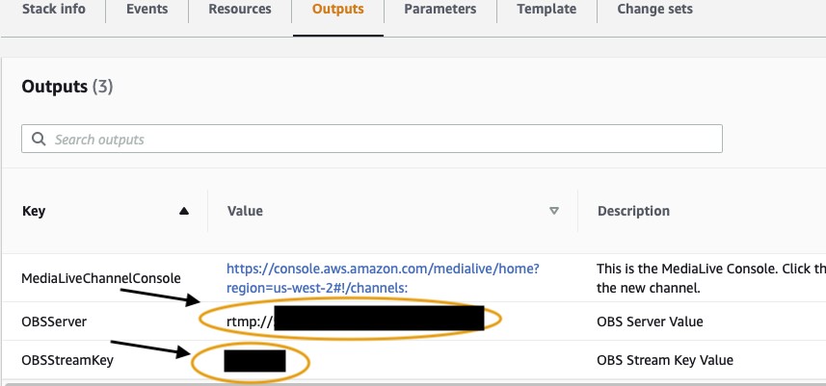
Task: Click the redacted stream key value
Action: coord(255,361)
